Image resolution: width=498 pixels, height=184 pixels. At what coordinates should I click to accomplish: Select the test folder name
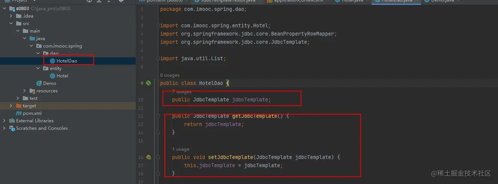click(x=34, y=98)
